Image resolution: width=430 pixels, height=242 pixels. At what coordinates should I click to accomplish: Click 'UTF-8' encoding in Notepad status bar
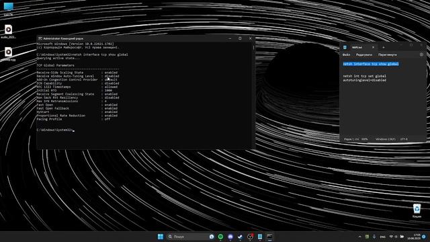[404, 139]
